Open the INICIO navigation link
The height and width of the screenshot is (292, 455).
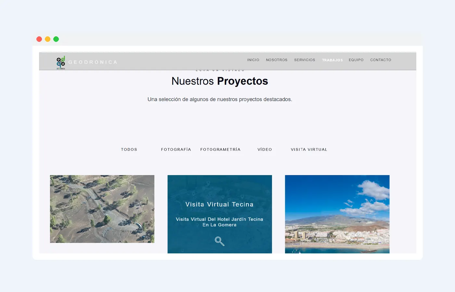[253, 60]
